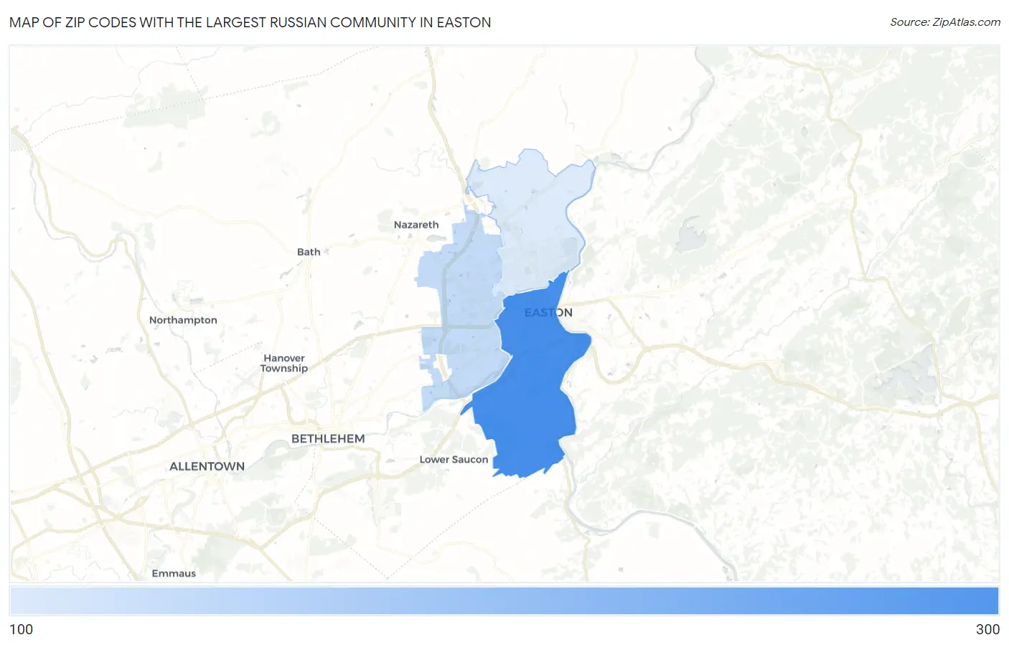1009x645 pixels.
Task: Click the Source: ZipAtlas.com text
Action: 945,22
